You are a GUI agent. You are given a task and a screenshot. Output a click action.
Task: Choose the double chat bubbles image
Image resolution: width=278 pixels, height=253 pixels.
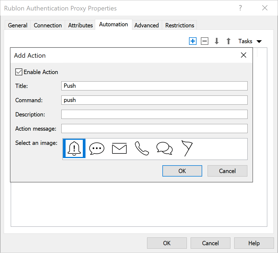(x=164, y=148)
